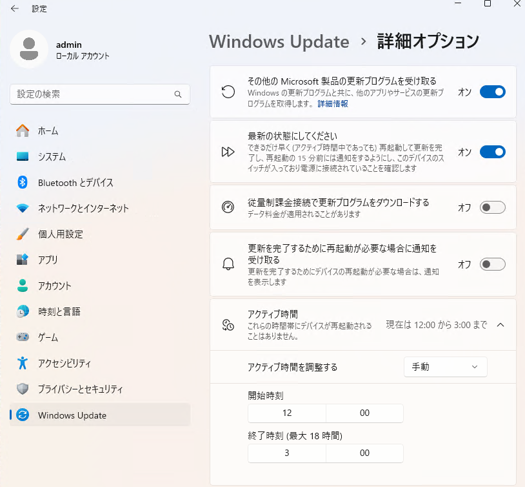Click the 詳細オプション page heading
The width and height of the screenshot is (525, 487).
pyautogui.click(x=428, y=41)
